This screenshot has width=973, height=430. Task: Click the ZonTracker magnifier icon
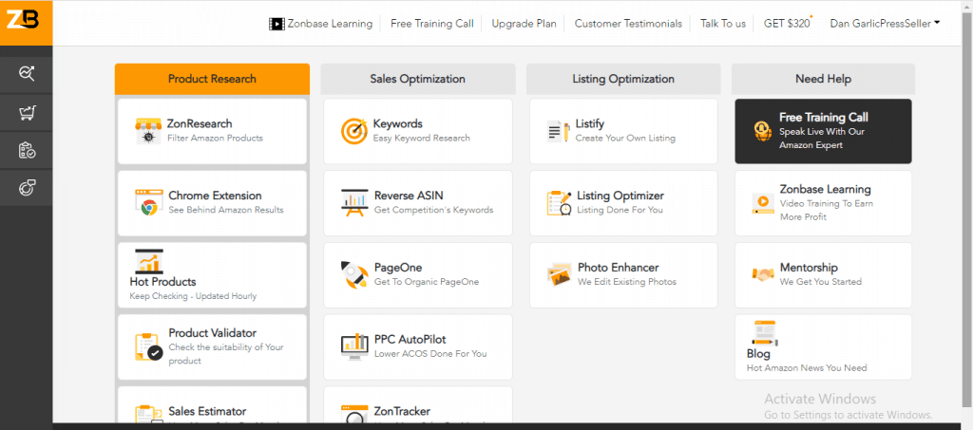click(354, 415)
